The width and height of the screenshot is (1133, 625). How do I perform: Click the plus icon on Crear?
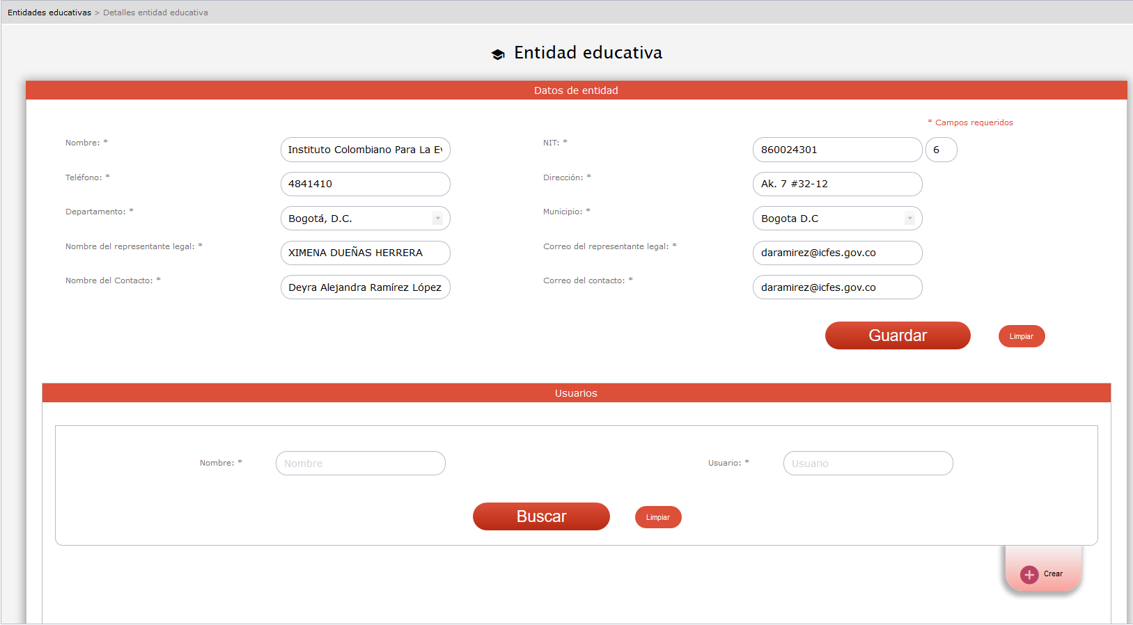(1029, 574)
